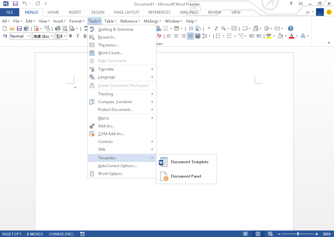Screen dimensions: 334x237
Task: Toggle italic formatting
Action: (77, 36)
